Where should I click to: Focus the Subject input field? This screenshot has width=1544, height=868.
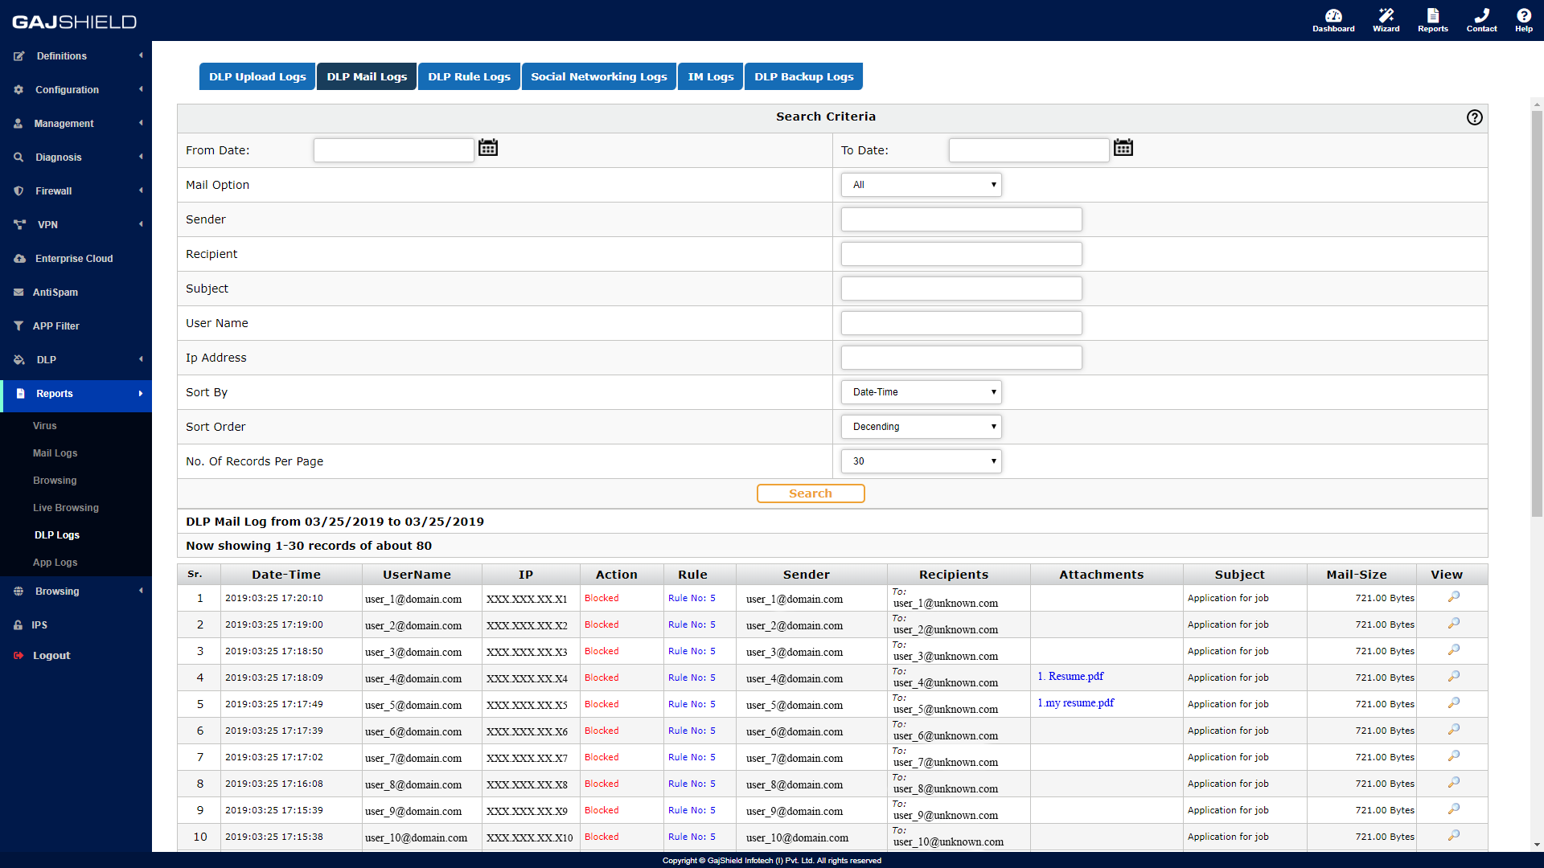962,289
